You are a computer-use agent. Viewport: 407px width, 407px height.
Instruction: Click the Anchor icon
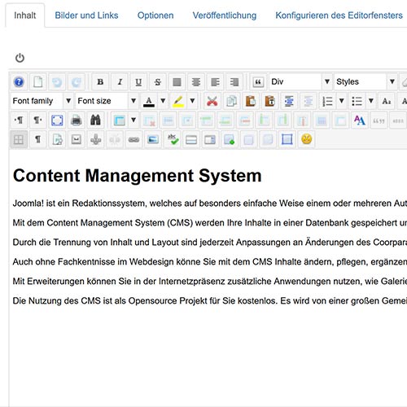click(95, 139)
